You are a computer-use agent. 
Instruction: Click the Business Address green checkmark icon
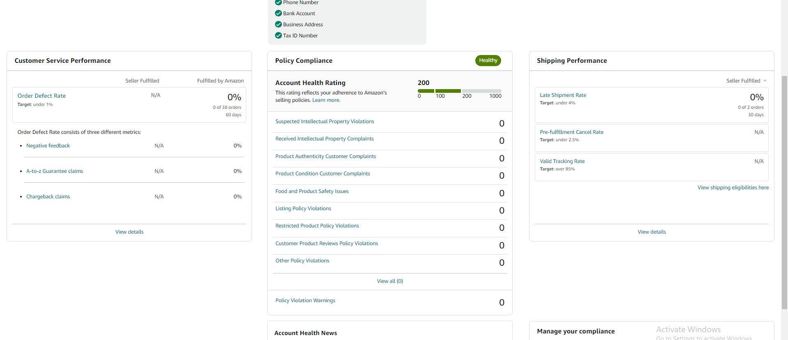click(x=278, y=24)
